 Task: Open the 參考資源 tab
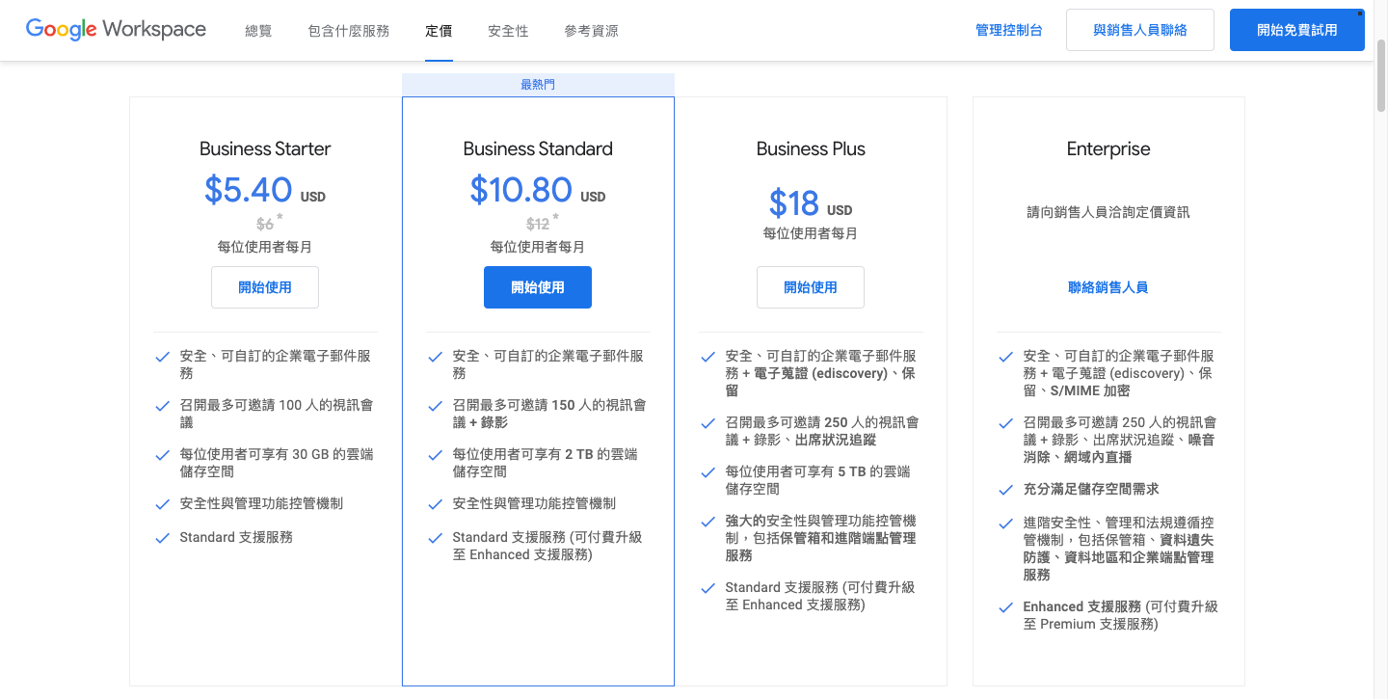(x=591, y=31)
